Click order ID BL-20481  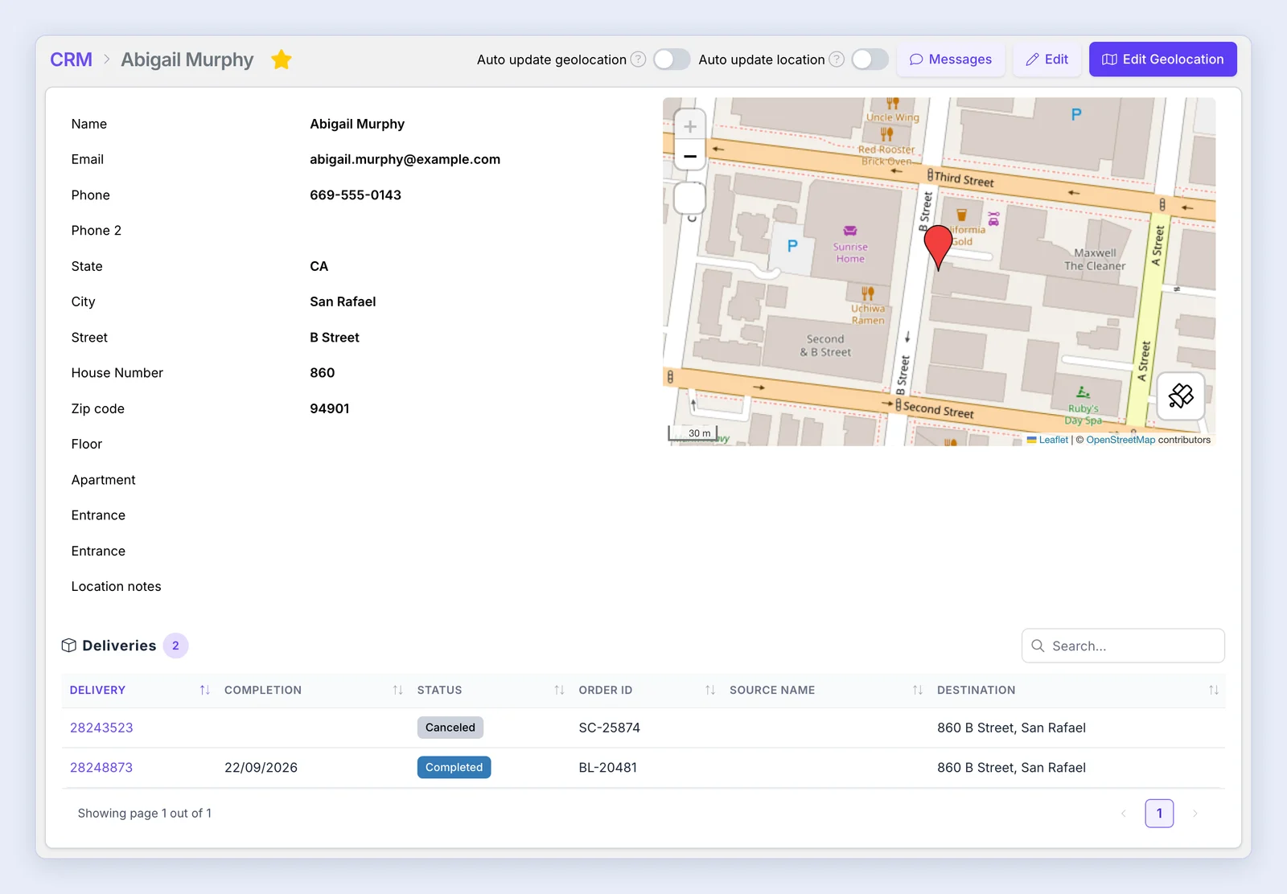608,768
